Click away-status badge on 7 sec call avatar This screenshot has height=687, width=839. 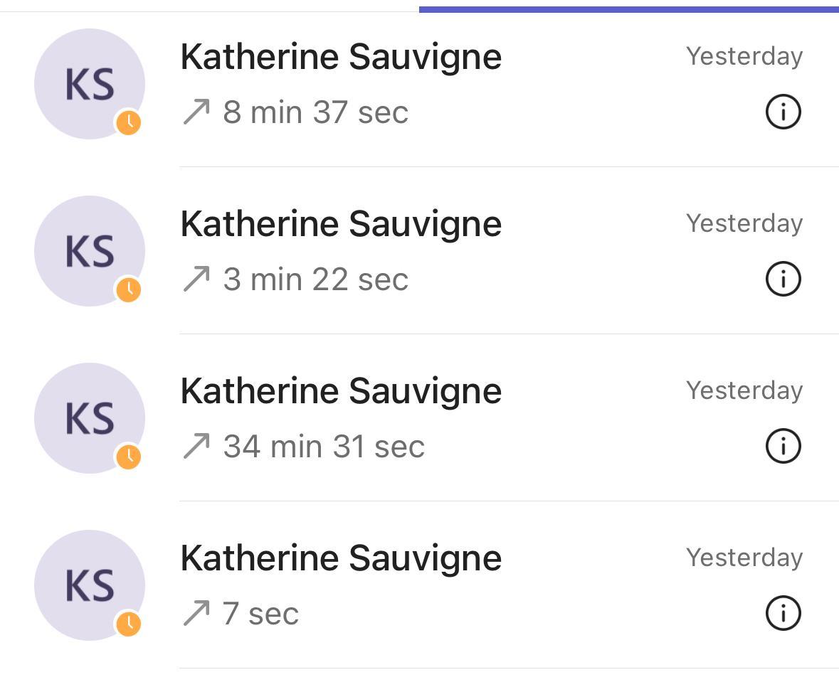(129, 624)
